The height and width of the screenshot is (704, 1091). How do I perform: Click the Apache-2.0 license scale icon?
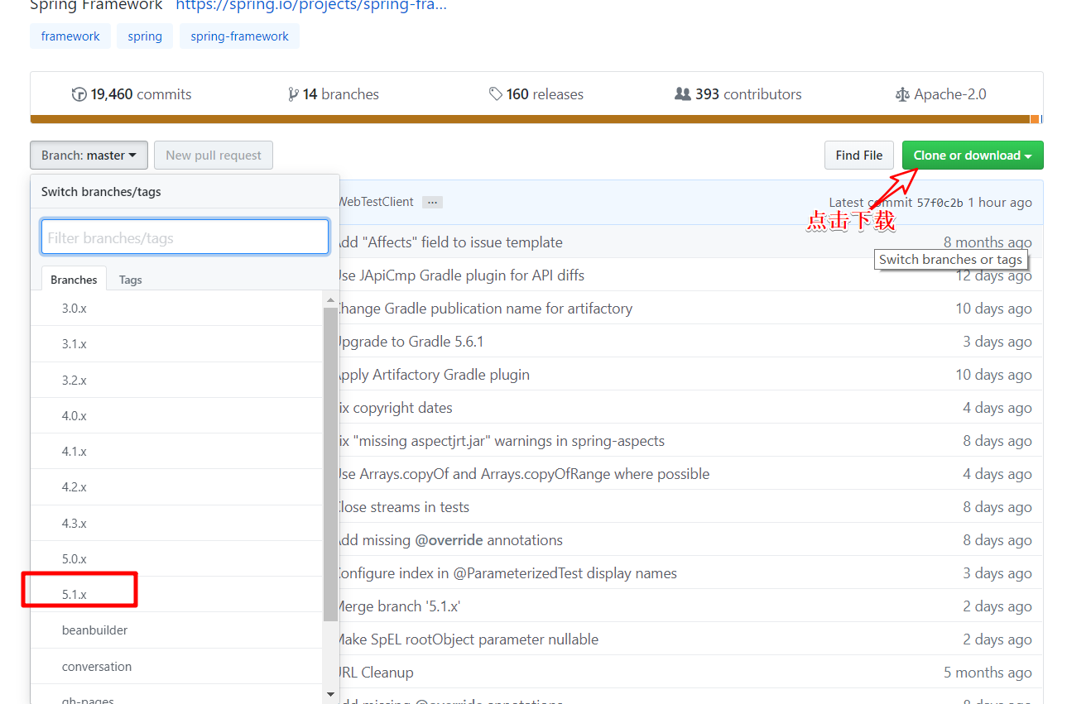coord(902,94)
